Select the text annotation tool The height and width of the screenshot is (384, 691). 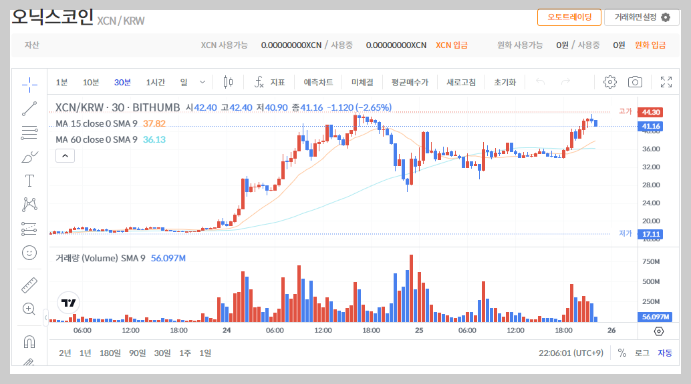click(29, 181)
